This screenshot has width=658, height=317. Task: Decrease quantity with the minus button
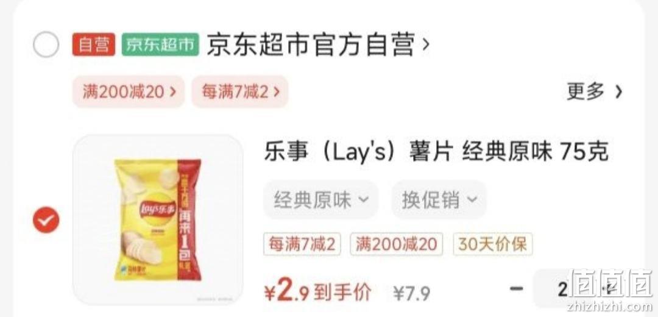coord(516,289)
